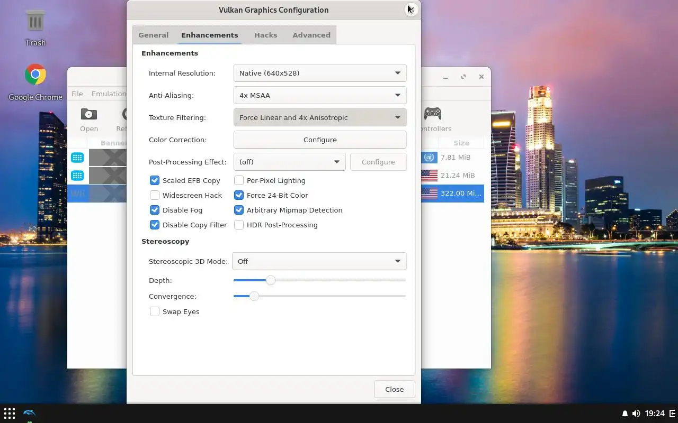Click the logout icon at taskbar end

[673, 413]
